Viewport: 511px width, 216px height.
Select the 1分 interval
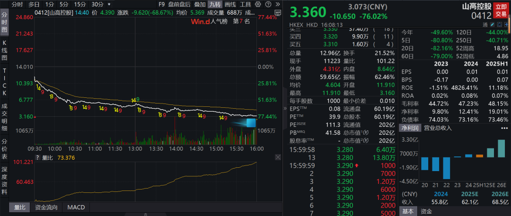pyautogui.click(x=49, y=5)
